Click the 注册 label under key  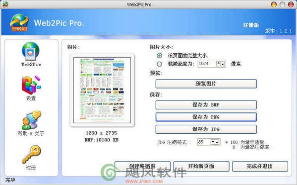[31, 168]
